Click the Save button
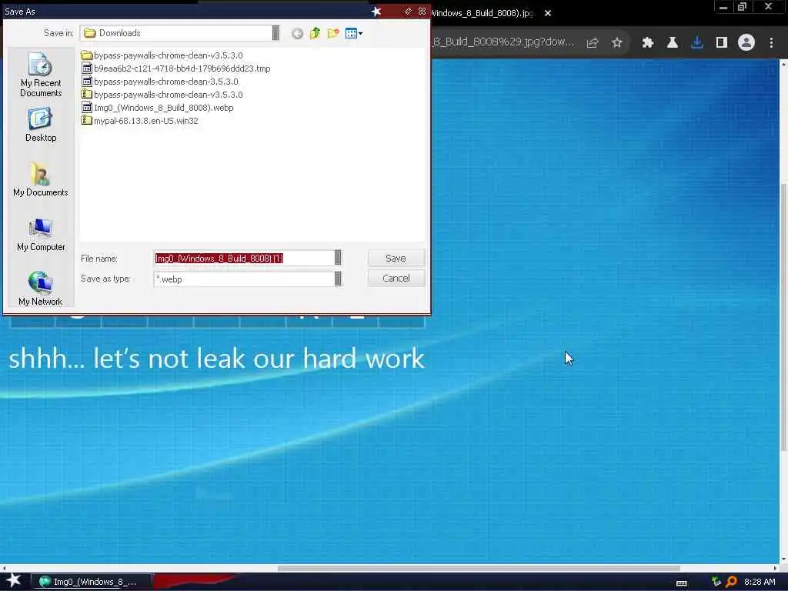The height and width of the screenshot is (591, 788). (x=396, y=258)
